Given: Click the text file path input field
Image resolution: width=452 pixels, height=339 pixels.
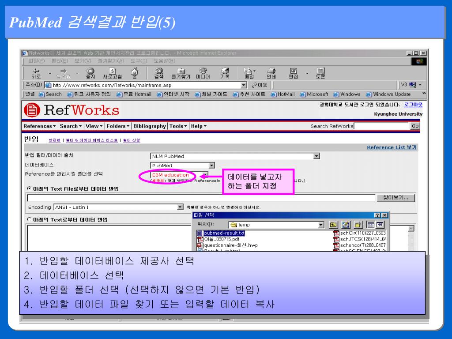Looking at the screenshot, I should (201, 198).
